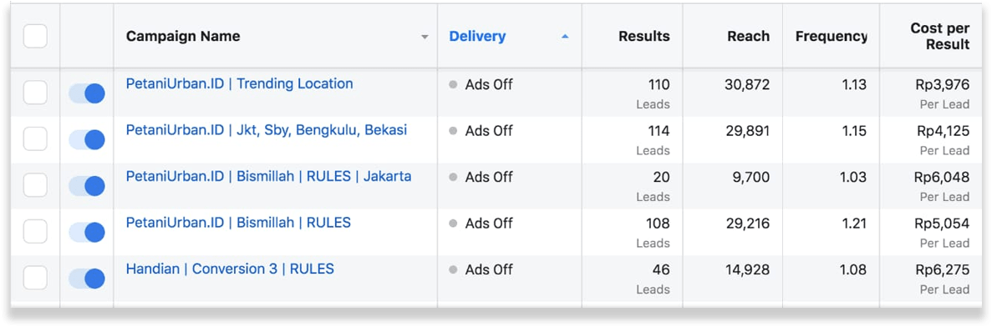Viewport: 992px width, 327px height.
Task: Check the box for the Trending Location campaign
Action: 35,93
